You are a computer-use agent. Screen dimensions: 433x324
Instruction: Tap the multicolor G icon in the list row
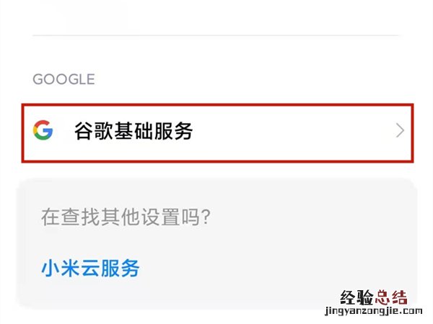(43, 130)
